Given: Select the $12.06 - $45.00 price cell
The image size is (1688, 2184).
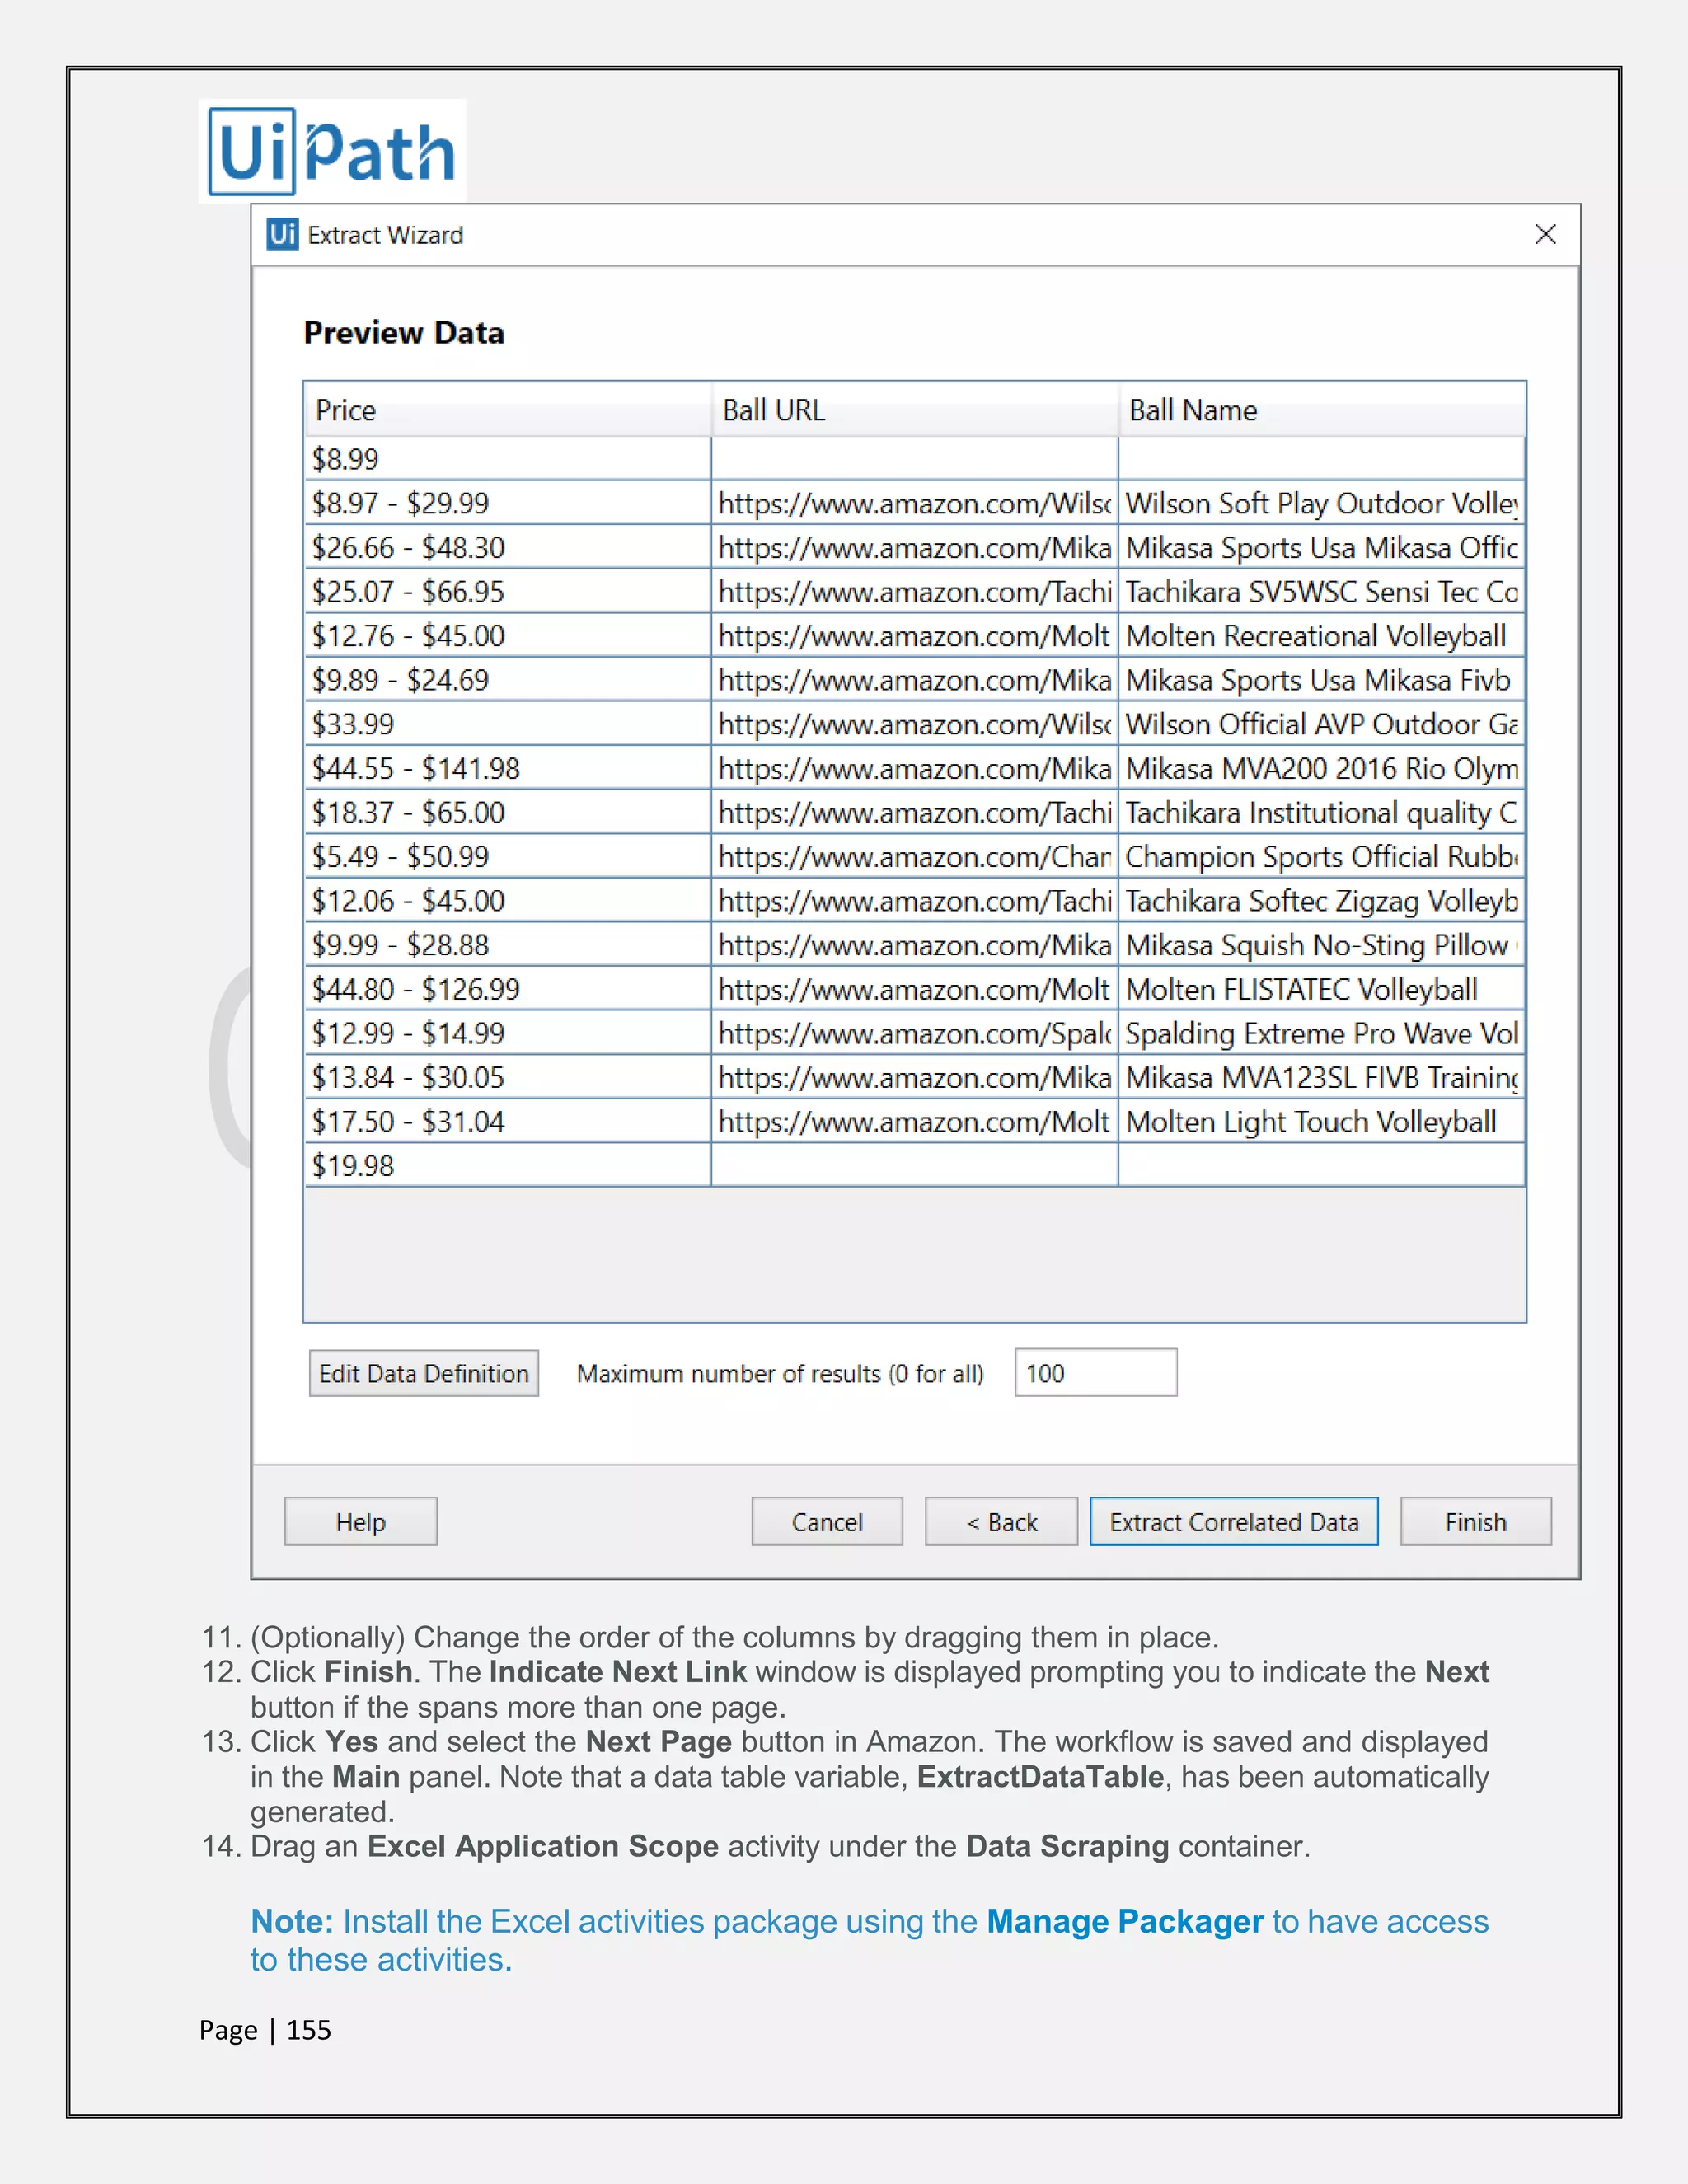Looking at the screenshot, I should pyautogui.click(x=508, y=900).
